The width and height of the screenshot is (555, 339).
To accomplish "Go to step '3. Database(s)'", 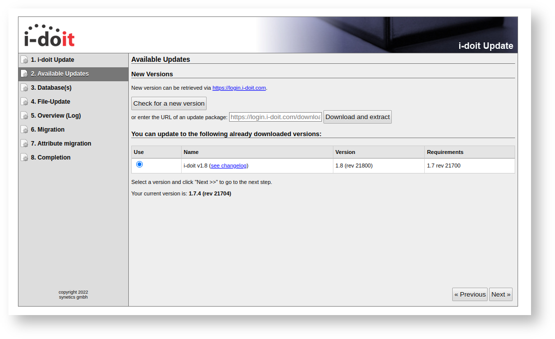I will coord(73,88).
